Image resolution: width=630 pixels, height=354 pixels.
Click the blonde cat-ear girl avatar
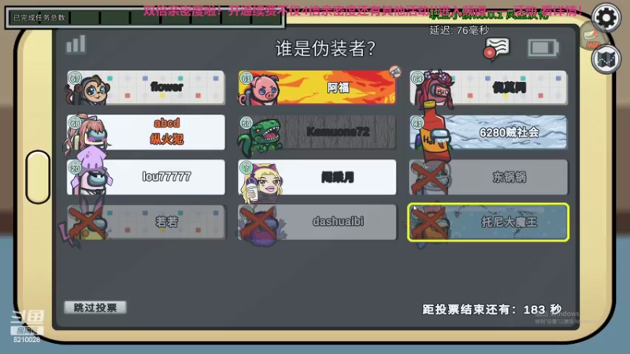pyautogui.click(x=262, y=183)
